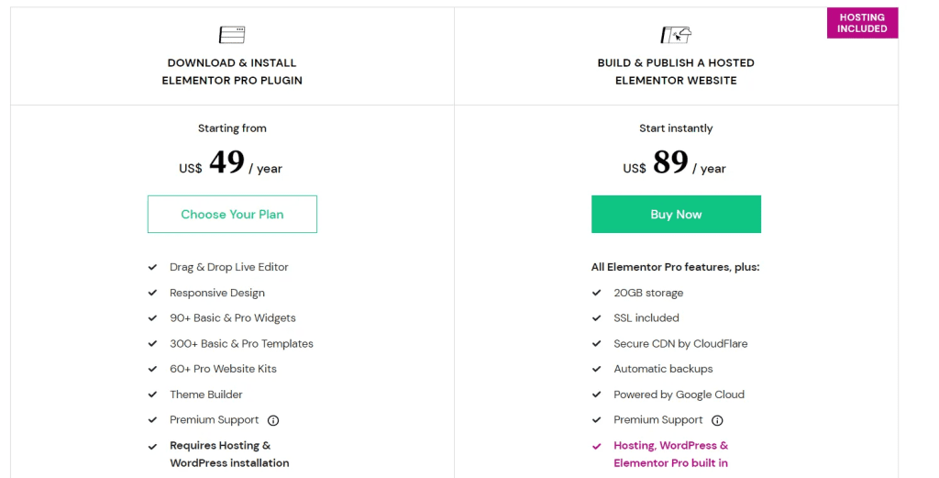Click checkmark beside 20GB storage
Image resolution: width=939 pixels, height=478 pixels.
coord(596,293)
